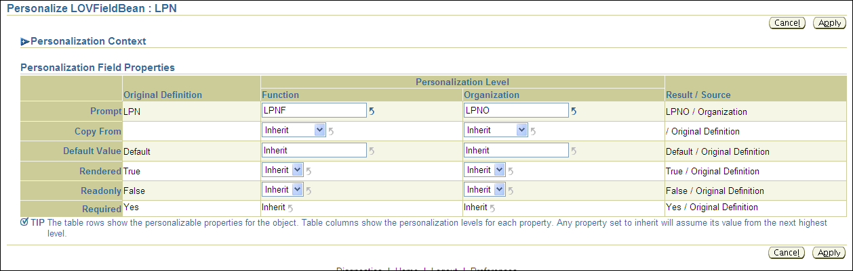853x271 pixels.
Task: Click the bottom Cancel button
Action: (x=787, y=253)
